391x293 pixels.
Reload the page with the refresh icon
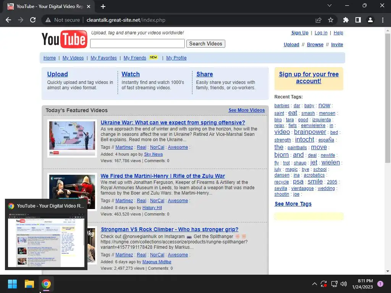point(33,20)
